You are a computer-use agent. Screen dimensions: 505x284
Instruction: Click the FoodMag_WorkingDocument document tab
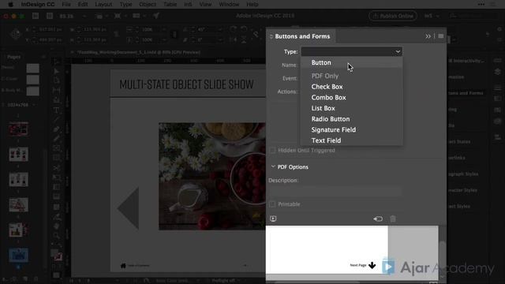coord(139,52)
